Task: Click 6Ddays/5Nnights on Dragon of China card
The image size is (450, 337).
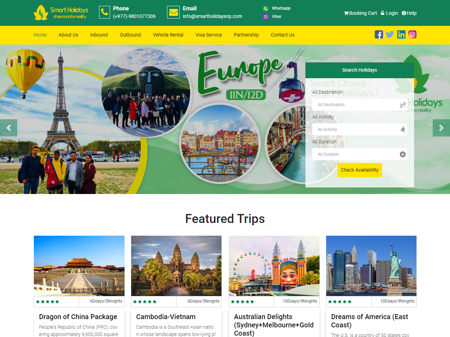Action: 106,301
